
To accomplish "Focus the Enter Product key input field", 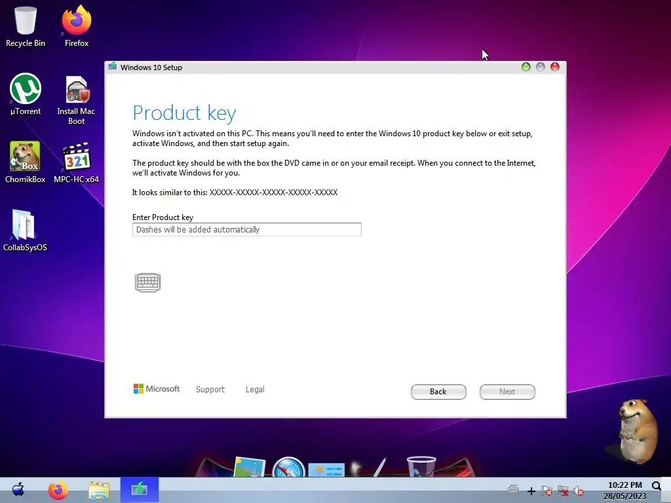I will 247,230.
